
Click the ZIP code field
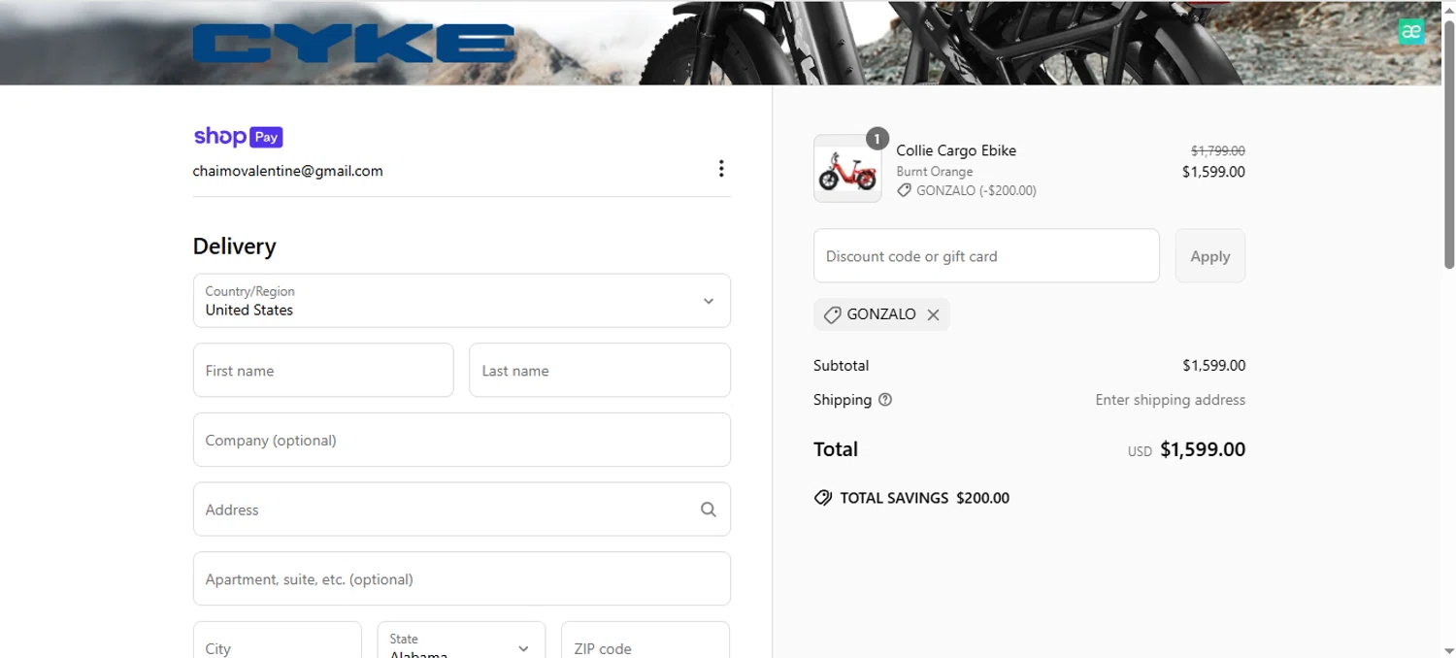(x=645, y=641)
